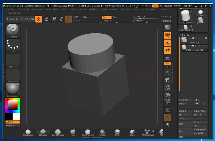This screenshot has width=215, height=141.
Task: Click the 名前変更 (Rename) button
Action: (x=185, y=111)
